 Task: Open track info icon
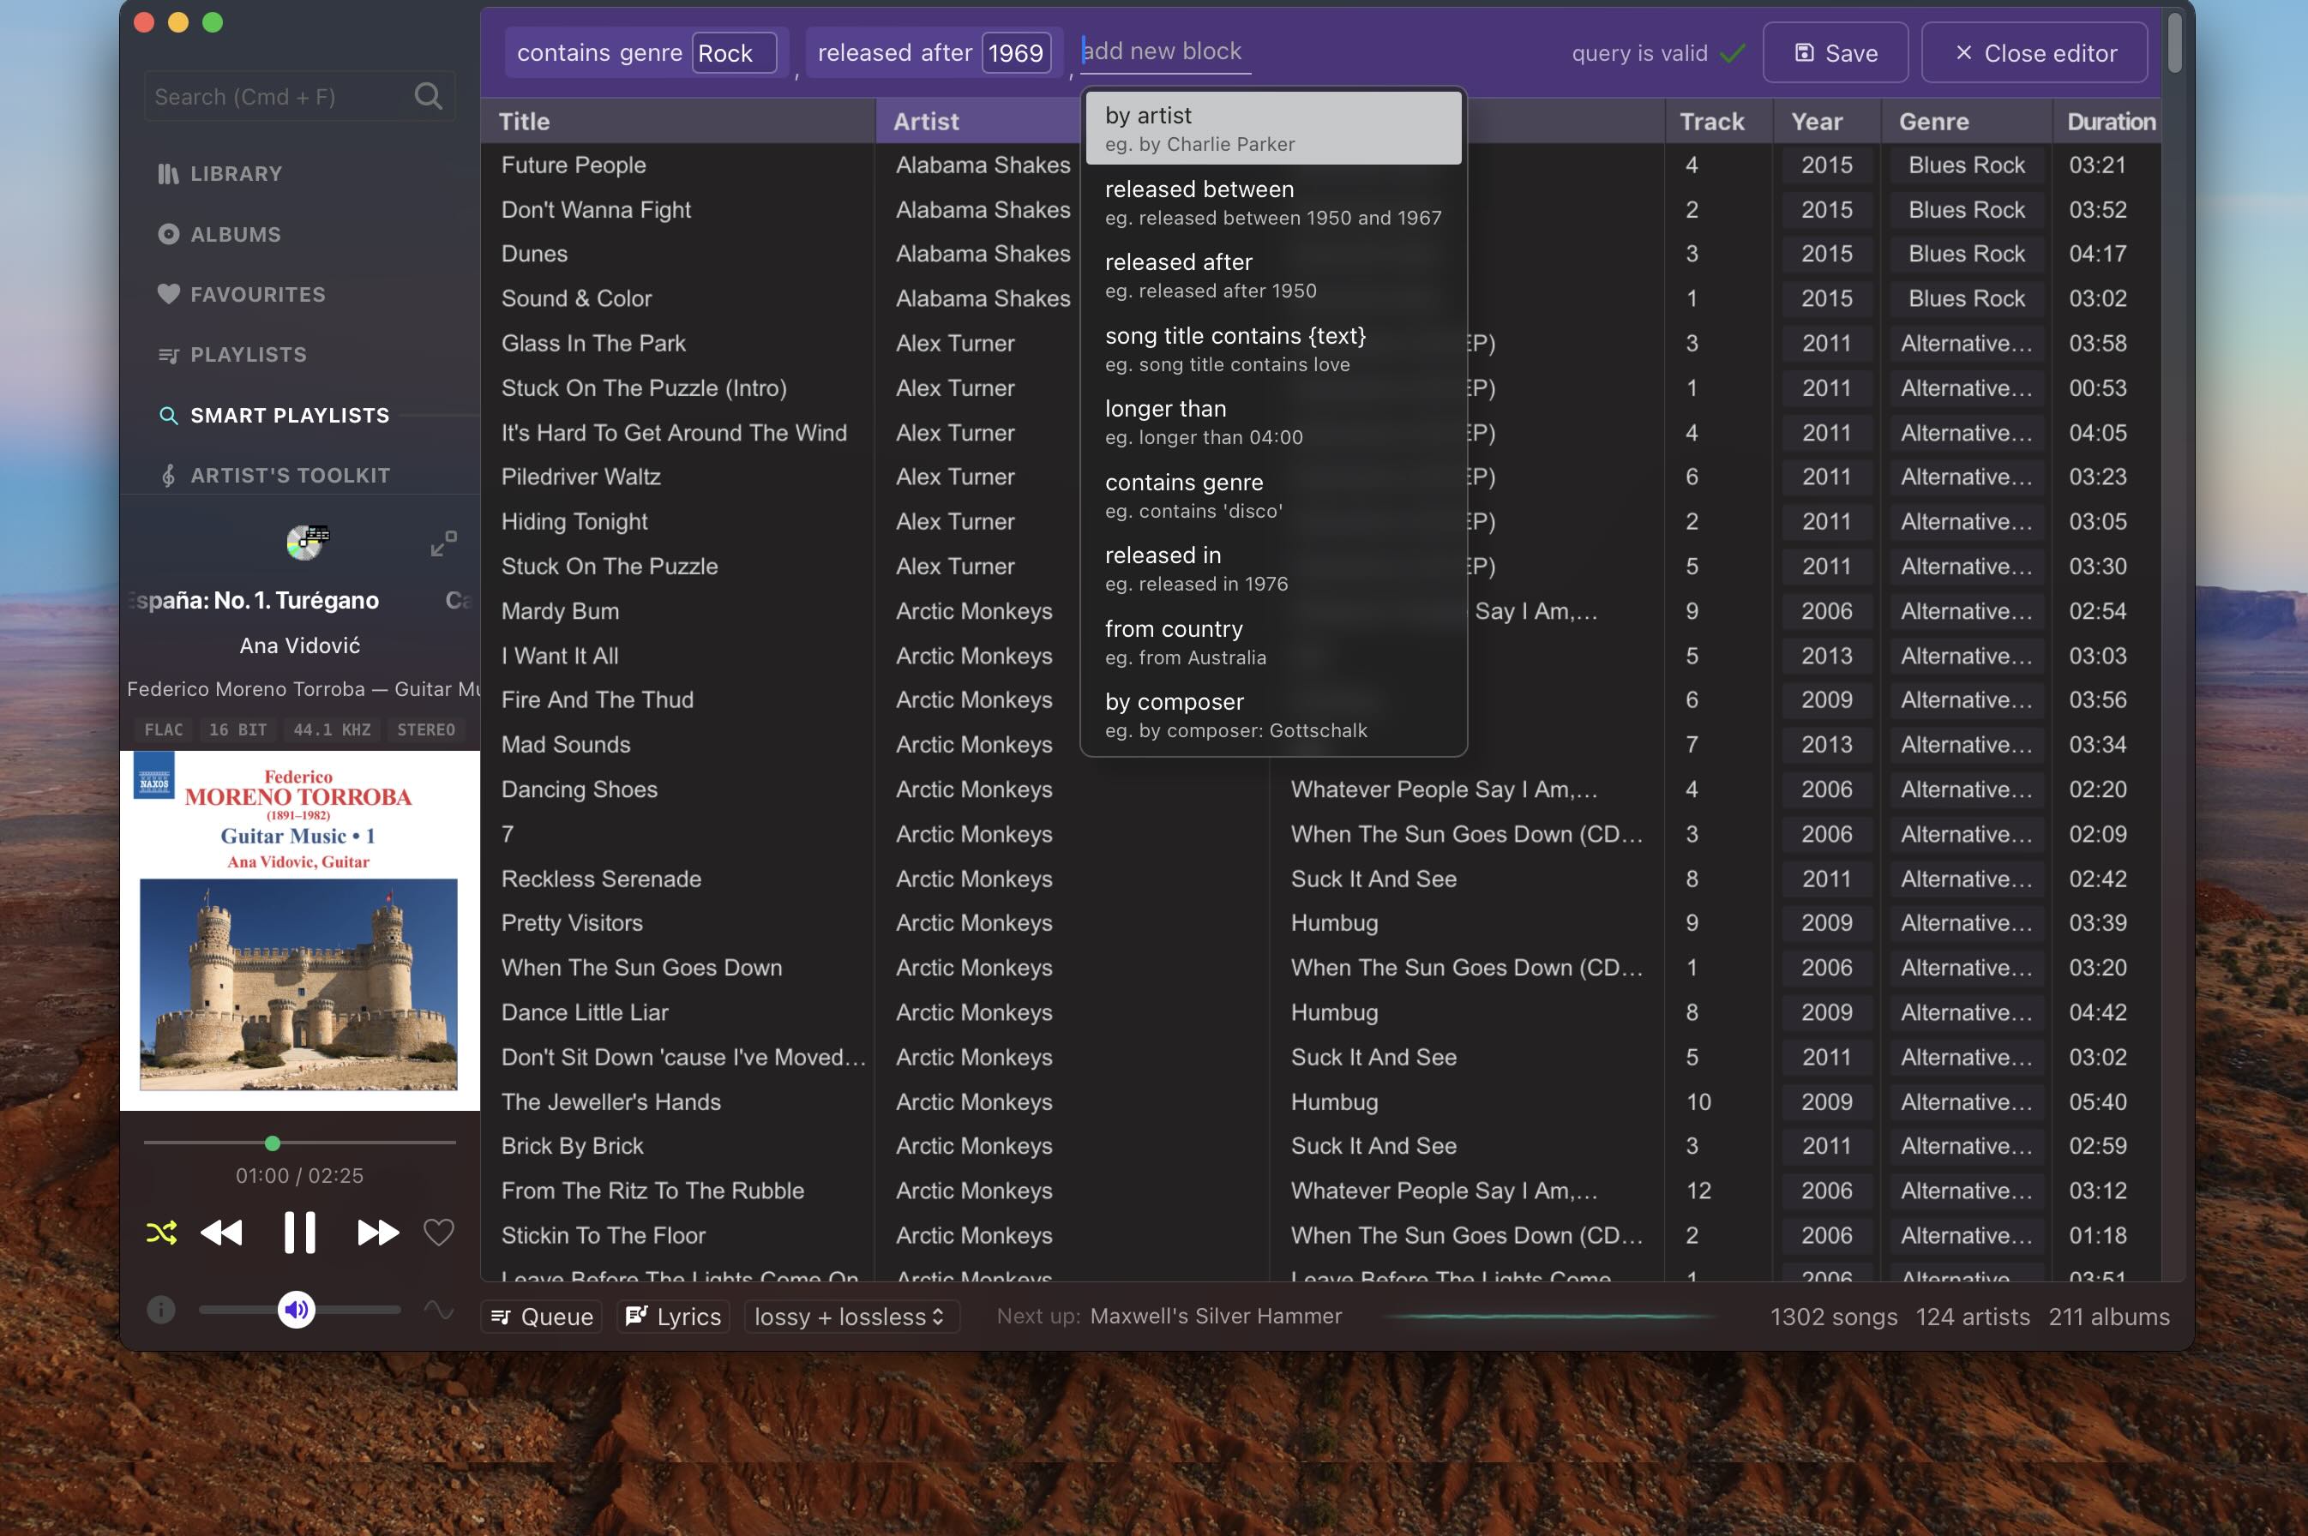(x=160, y=1309)
